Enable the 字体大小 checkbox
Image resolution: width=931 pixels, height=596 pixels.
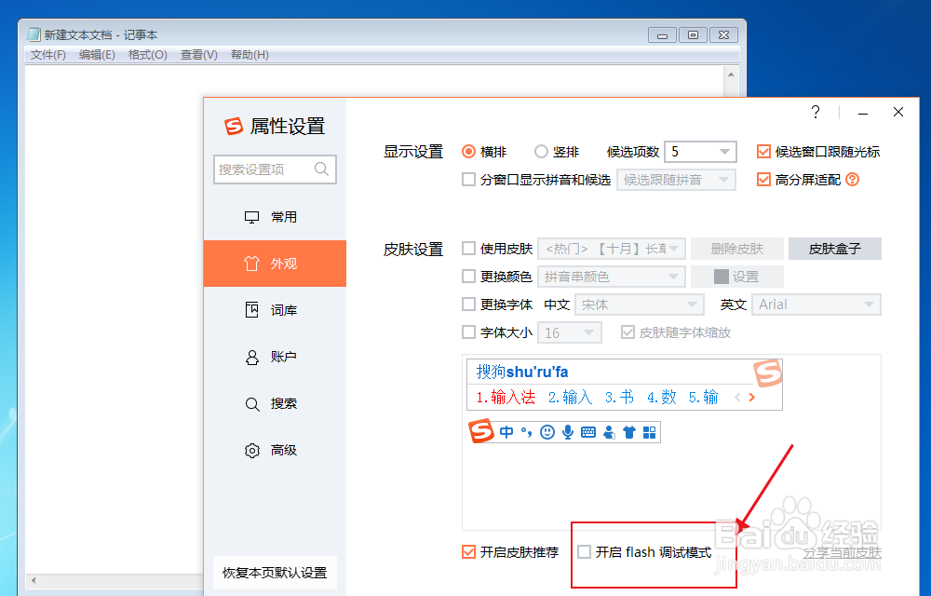pyautogui.click(x=468, y=332)
